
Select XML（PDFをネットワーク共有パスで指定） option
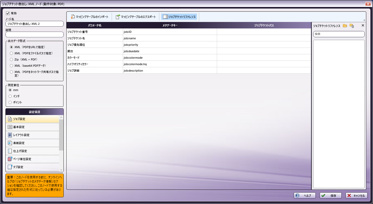coord(11,72)
